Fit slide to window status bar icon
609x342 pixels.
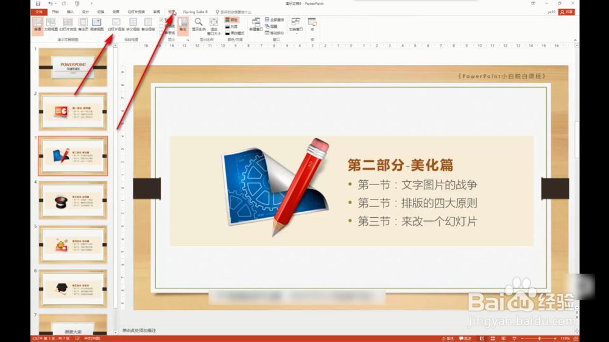click(x=576, y=338)
